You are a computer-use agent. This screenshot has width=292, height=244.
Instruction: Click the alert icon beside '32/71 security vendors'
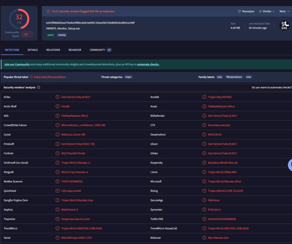48,12
